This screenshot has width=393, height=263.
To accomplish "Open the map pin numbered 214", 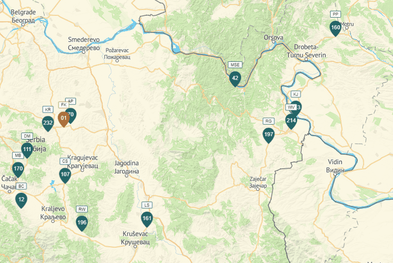I will point(291,121).
